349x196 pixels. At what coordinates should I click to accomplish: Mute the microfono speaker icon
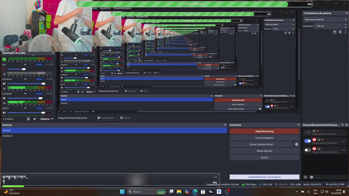(4, 84)
